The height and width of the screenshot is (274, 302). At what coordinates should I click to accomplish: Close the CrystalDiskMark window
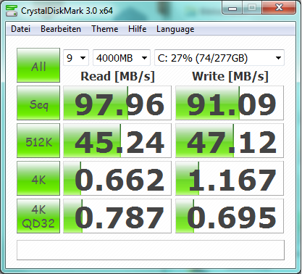[x=279, y=8]
